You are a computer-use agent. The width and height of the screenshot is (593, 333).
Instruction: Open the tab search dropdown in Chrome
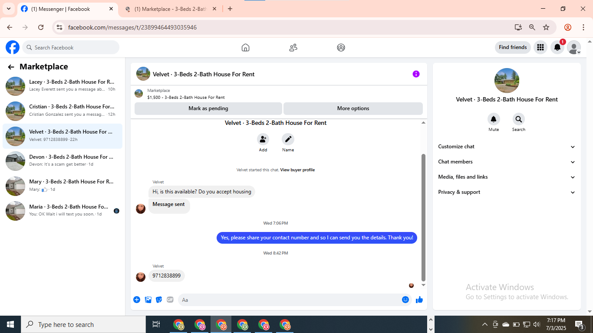pyautogui.click(x=8, y=9)
